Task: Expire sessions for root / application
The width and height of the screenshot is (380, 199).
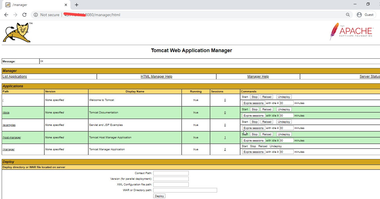Action: 254,103
